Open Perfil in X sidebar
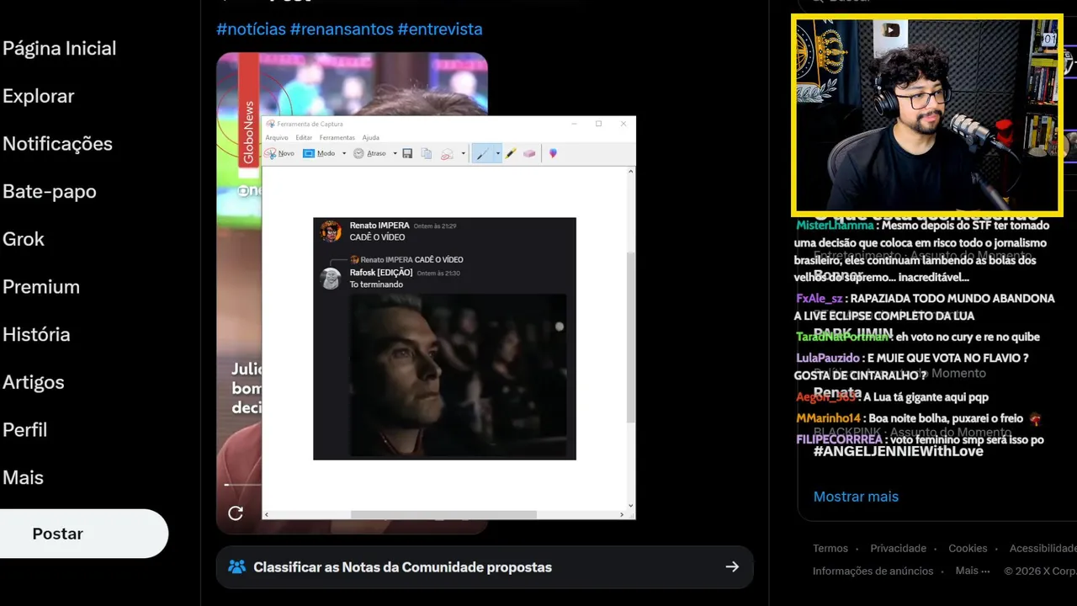 click(25, 430)
